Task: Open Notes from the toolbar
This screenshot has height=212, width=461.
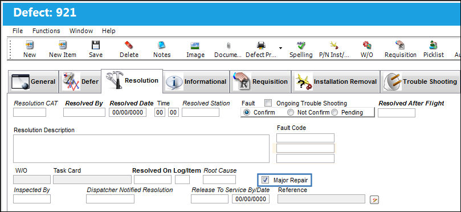Action: point(162,45)
